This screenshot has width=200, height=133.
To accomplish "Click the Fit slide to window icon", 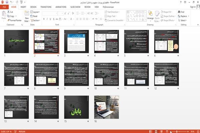I will [198, 131].
